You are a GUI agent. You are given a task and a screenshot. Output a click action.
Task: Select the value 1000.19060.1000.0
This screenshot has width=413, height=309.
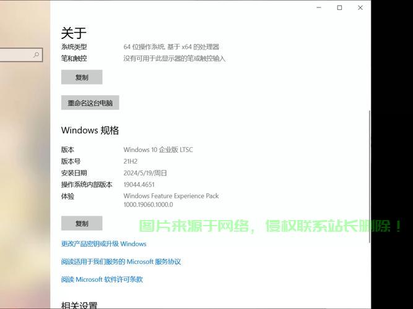tap(148, 205)
